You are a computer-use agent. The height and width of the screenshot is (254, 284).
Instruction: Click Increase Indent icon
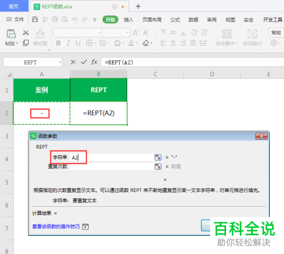[204, 32]
